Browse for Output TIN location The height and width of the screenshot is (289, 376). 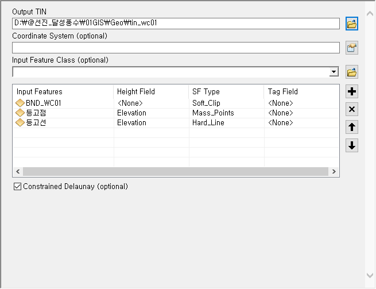tap(351, 24)
